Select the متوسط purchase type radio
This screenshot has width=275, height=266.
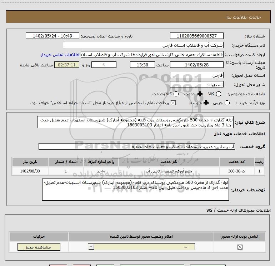click(x=206, y=103)
